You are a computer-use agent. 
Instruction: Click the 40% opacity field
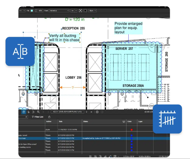pyautogui.click(x=40, y=11)
